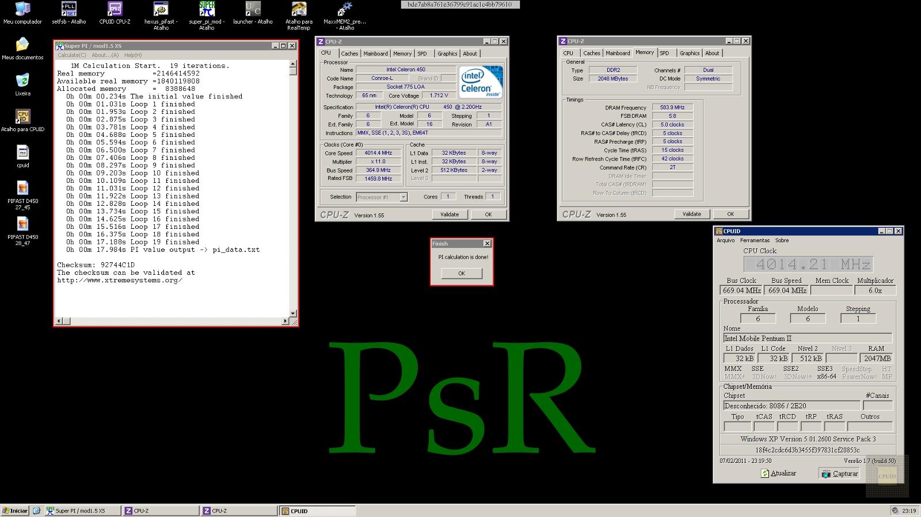Image resolution: width=921 pixels, height=517 pixels.
Task: Open Meu computador desktop icon
Action: click(x=22, y=9)
